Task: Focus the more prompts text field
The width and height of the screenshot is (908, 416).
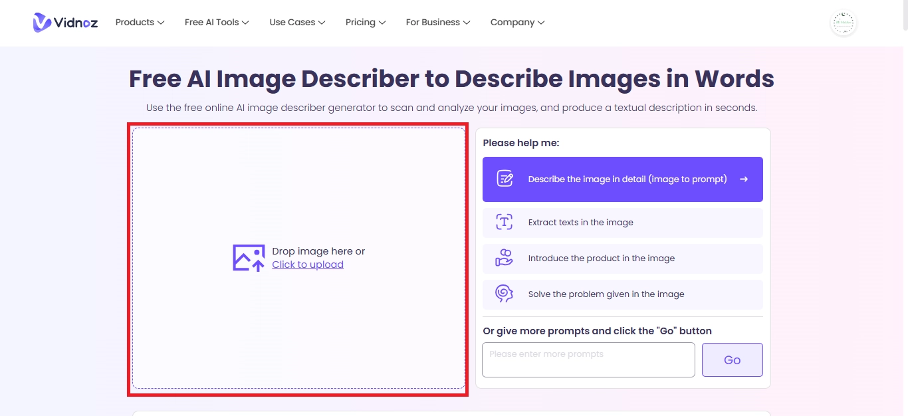Action: (588, 360)
